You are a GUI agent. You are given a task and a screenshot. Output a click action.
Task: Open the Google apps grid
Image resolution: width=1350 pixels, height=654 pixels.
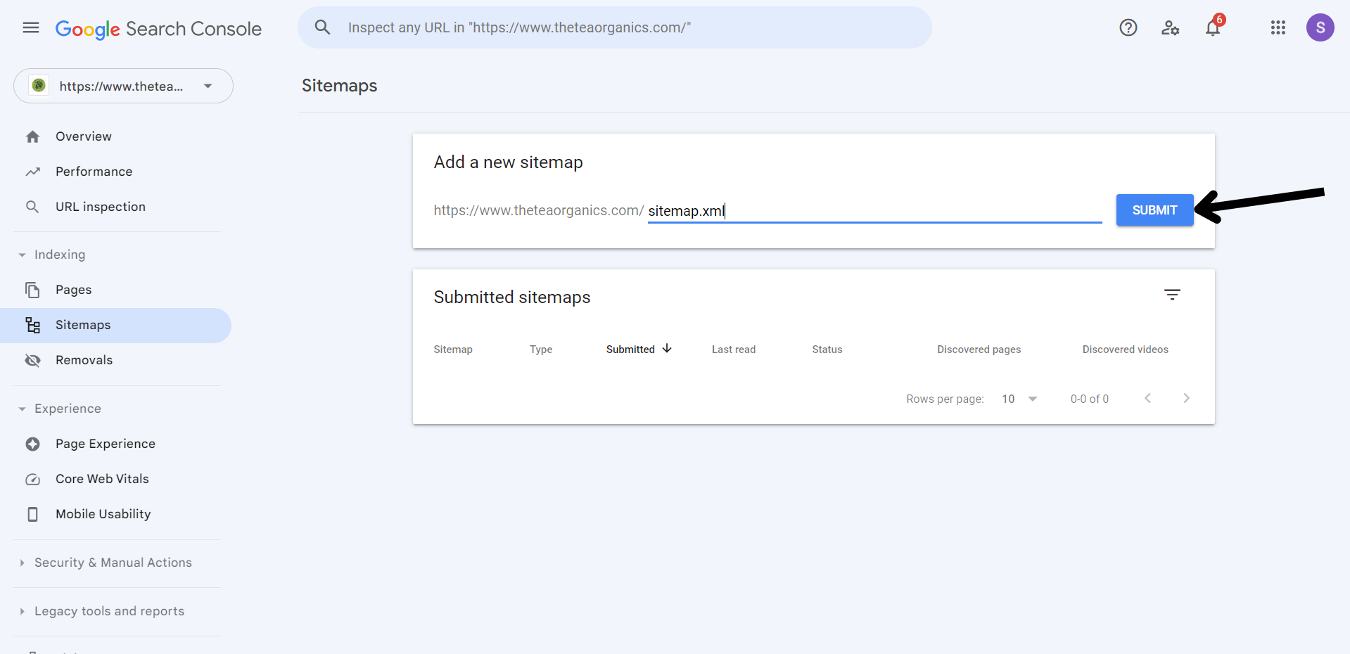pos(1278,28)
